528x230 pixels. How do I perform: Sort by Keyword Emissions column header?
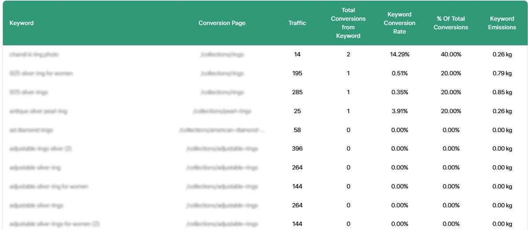click(x=502, y=23)
